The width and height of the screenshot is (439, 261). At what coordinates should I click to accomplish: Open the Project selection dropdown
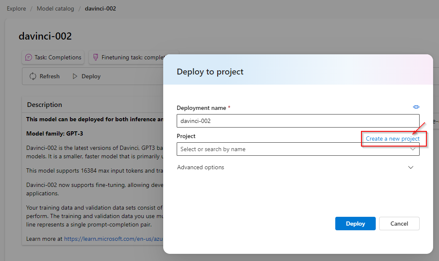(298, 149)
